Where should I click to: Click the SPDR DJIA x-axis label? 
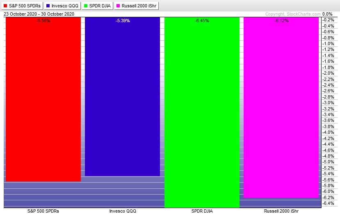[x=202, y=211]
